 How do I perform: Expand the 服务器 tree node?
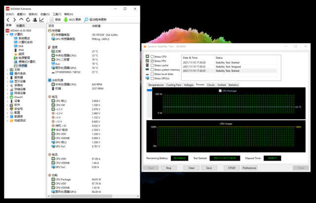[x=7, y=77]
